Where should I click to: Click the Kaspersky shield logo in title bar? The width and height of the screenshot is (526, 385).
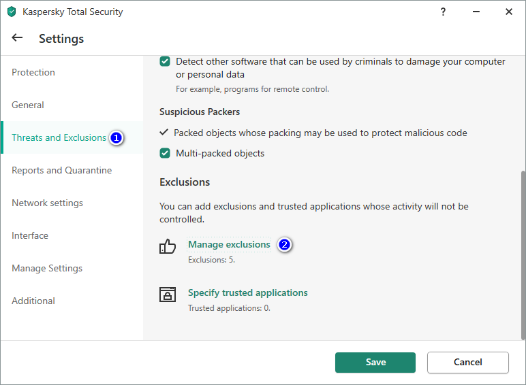pos(12,12)
